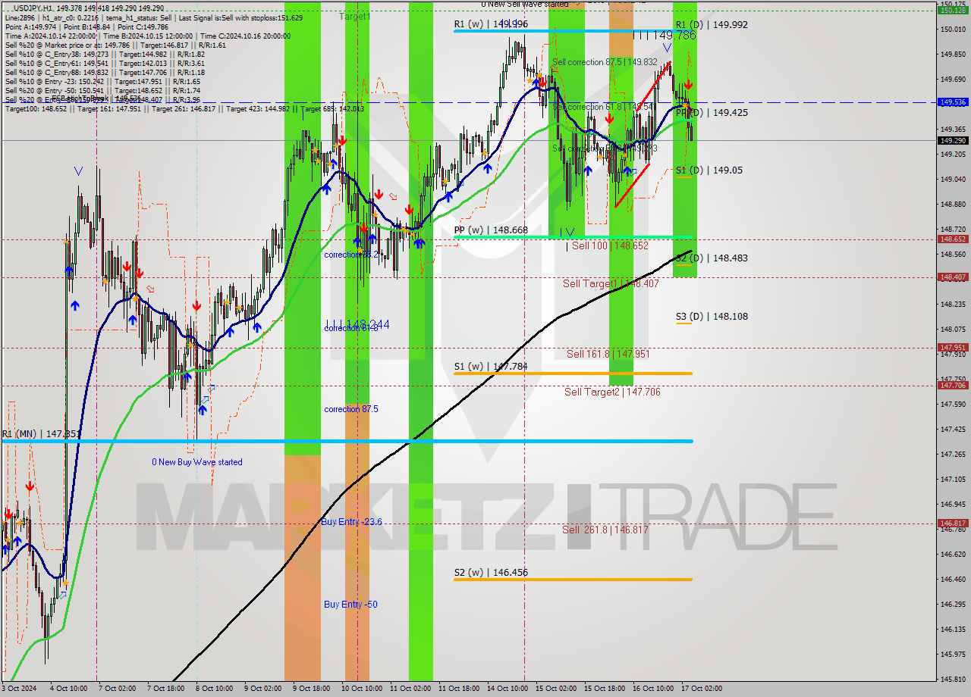The image size is (971, 697).
Task: Click the red 147.951 price tag on axis
Action: click(953, 348)
